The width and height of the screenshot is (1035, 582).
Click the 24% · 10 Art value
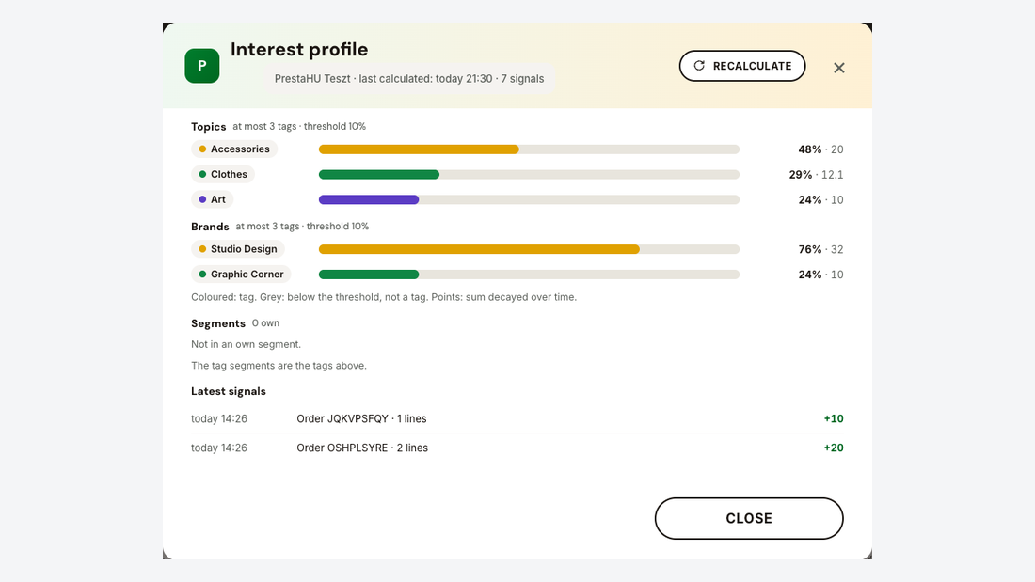[x=820, y=199]
